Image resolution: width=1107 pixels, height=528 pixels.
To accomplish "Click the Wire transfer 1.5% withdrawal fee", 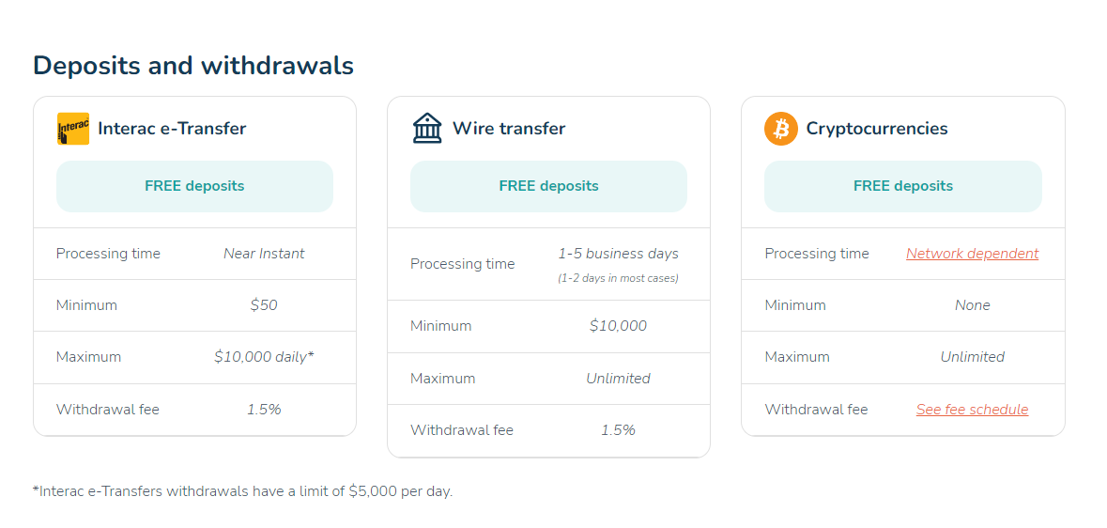I will tap(619, 429).
